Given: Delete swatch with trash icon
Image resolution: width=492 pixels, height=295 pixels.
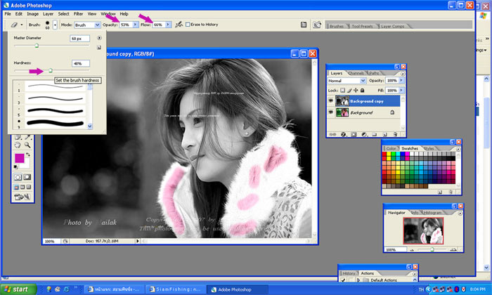Looking at the screenshot, I should coord(451,192).
